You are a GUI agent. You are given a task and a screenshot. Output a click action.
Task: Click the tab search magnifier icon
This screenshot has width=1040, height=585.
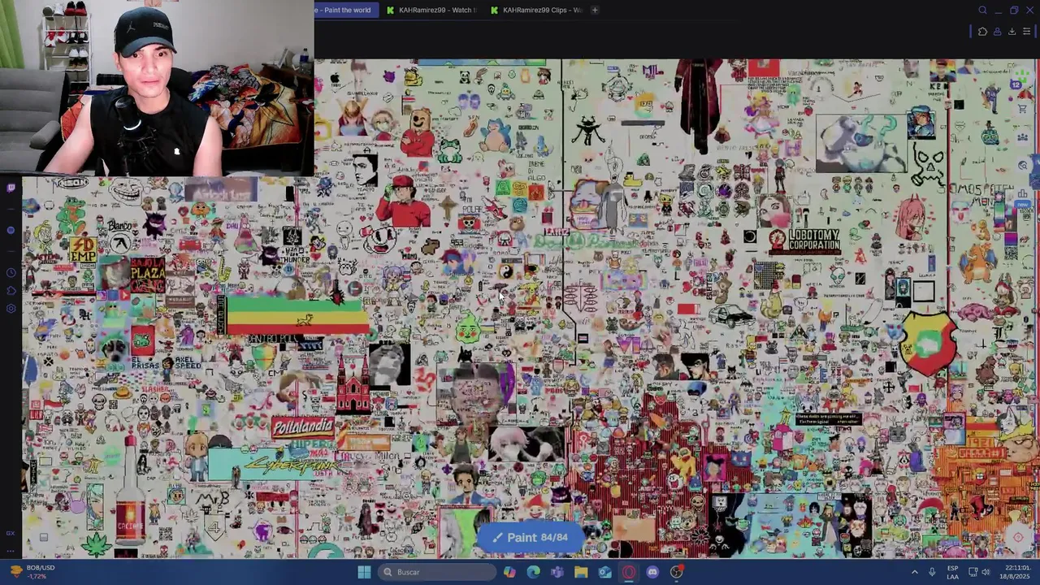click(x=982, y=10)
